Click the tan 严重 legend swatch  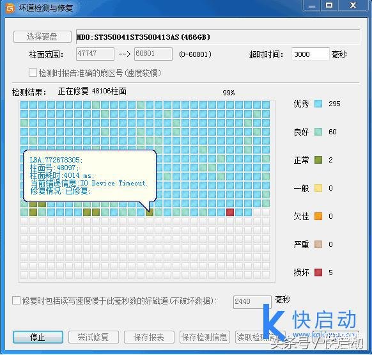(x=318, y=244)
